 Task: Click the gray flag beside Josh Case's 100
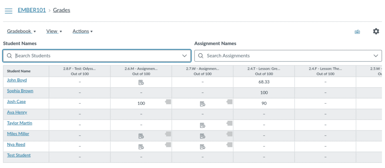click(168, 102)
